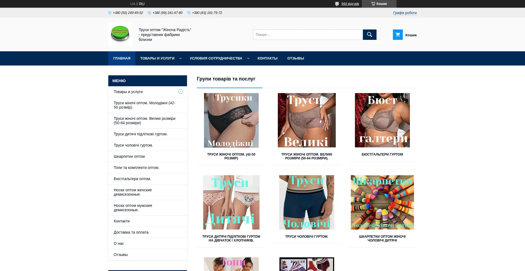Click the cart icon in top bar

point(373,4)
